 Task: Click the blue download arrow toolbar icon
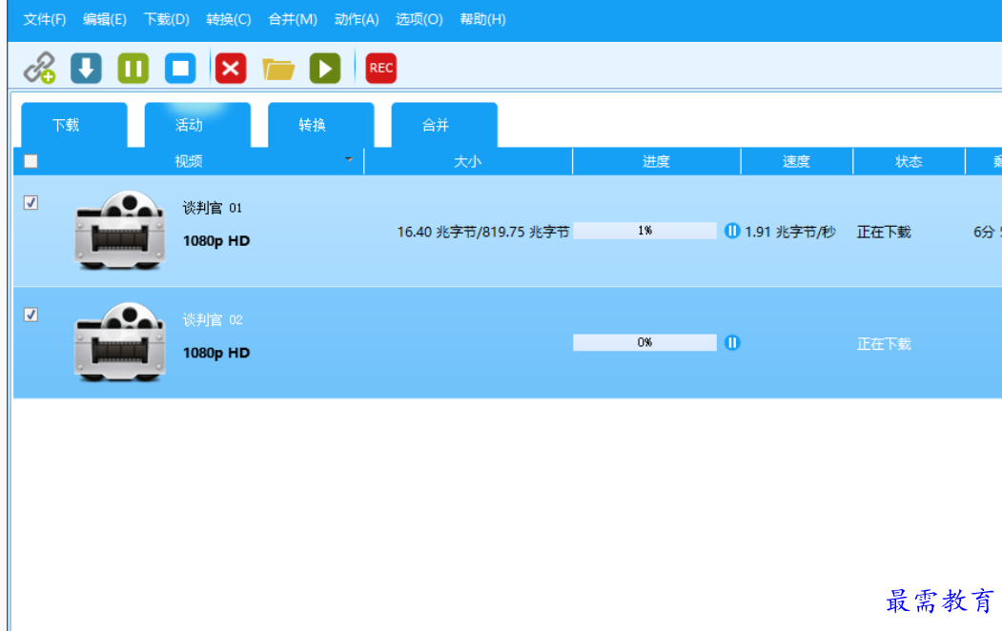pyautogui.click(x=86, y=68)
